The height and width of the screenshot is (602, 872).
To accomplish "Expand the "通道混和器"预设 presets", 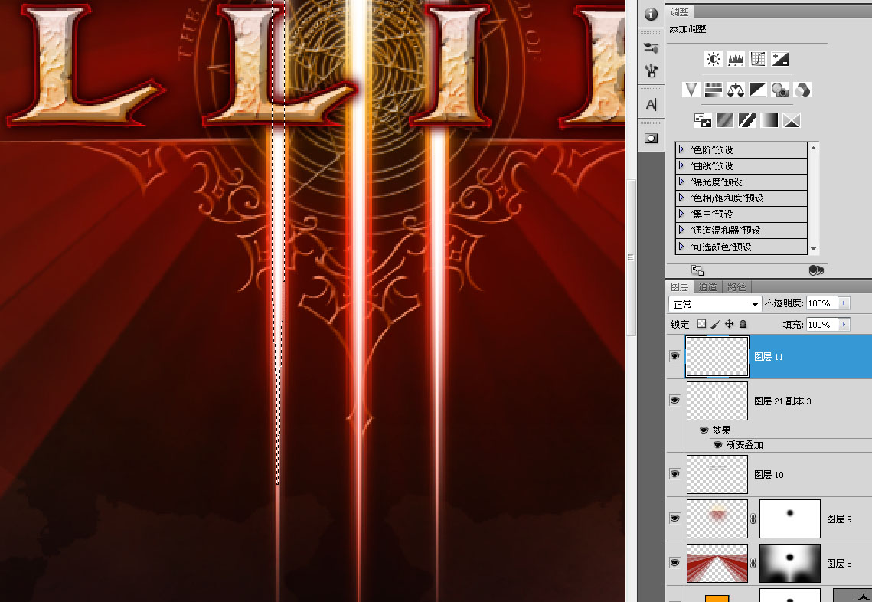I will pos(681,230).
